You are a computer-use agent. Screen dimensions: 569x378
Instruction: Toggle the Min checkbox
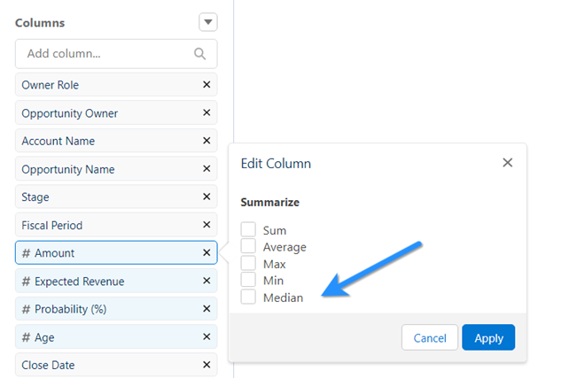pos(248,280)
